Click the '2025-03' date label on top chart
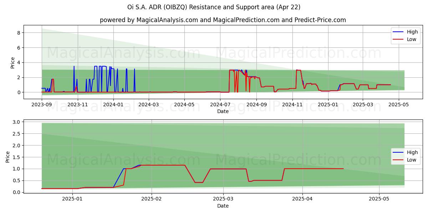This screenshot has width=428, height=214. [x=363, y=105]
